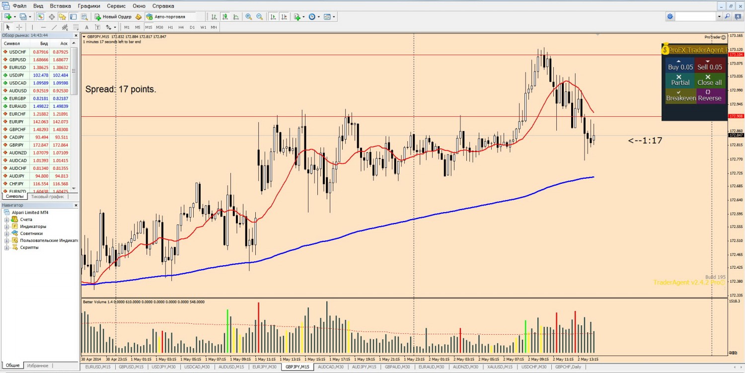Open the Сервис menu
The image size is (745, 373).
116,6
